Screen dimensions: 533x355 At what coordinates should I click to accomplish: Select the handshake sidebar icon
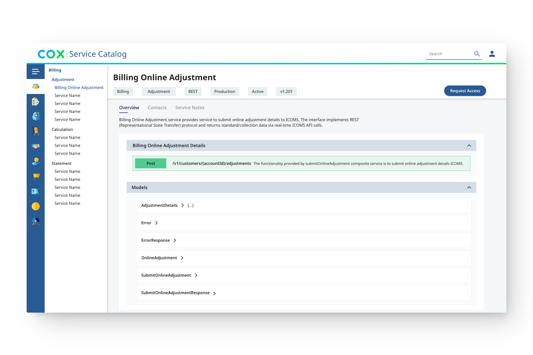(x=36, y=146)
